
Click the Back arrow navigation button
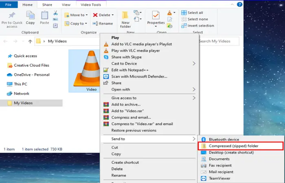[5, 41]
